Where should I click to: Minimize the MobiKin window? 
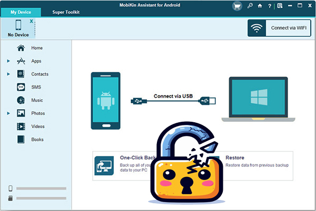290,6
